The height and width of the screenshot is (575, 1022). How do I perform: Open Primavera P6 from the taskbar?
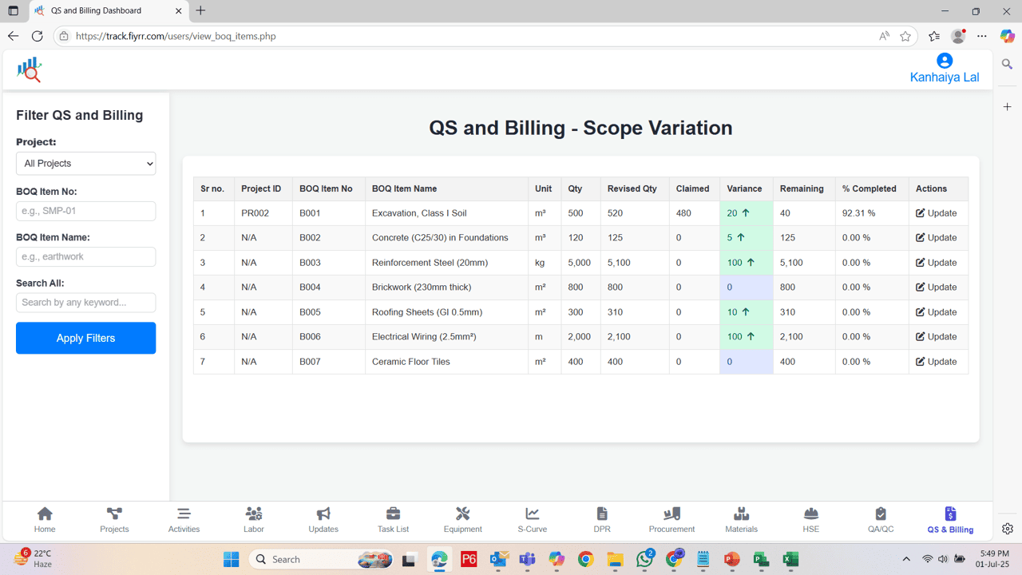469,558
